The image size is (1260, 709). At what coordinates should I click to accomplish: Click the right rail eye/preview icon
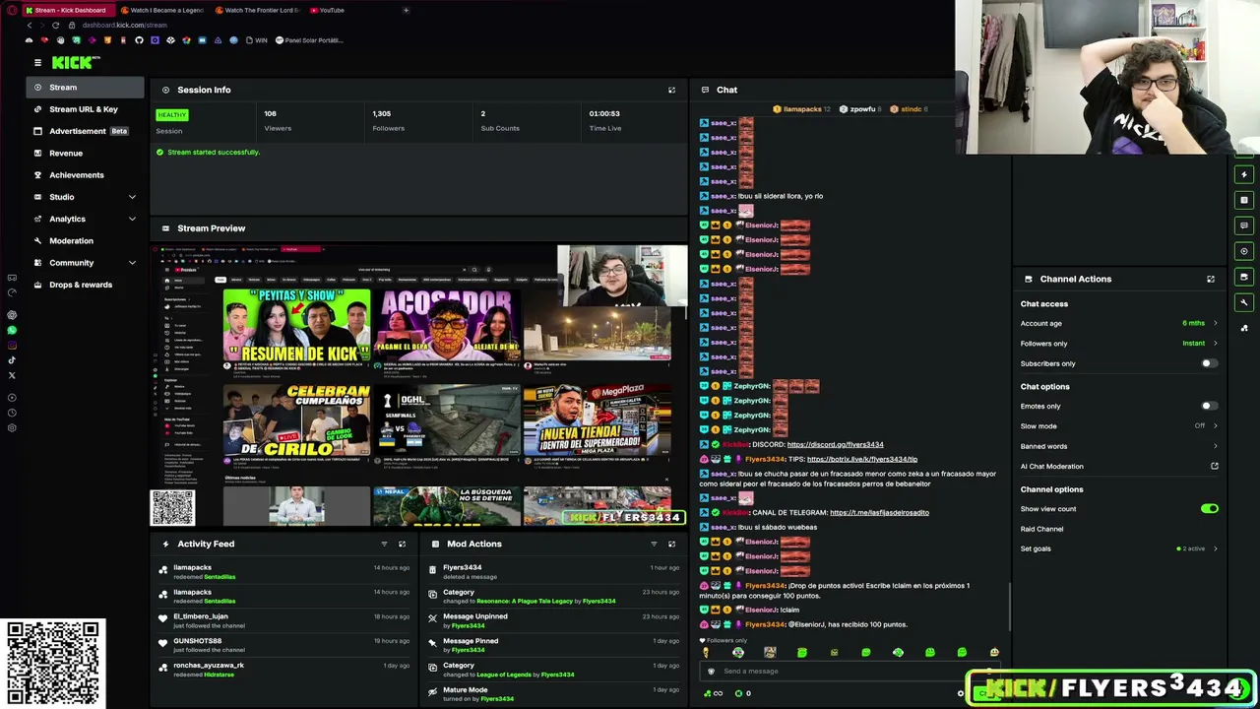click(1244, 251)
